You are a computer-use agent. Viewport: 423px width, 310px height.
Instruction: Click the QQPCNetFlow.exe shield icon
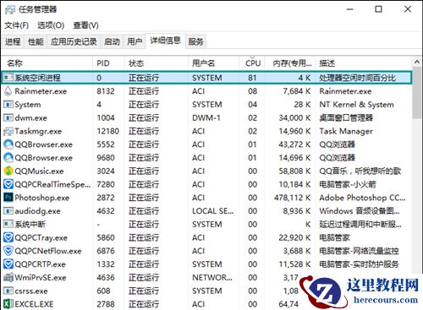(8, 251)
